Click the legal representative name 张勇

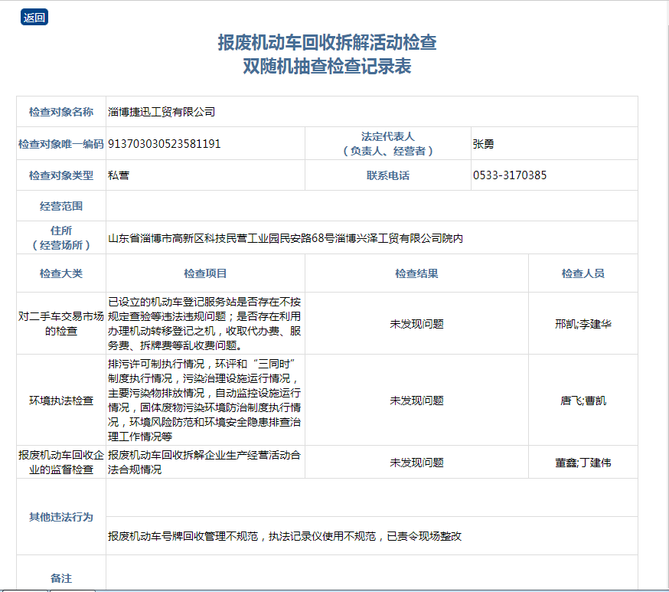[484, 143]
